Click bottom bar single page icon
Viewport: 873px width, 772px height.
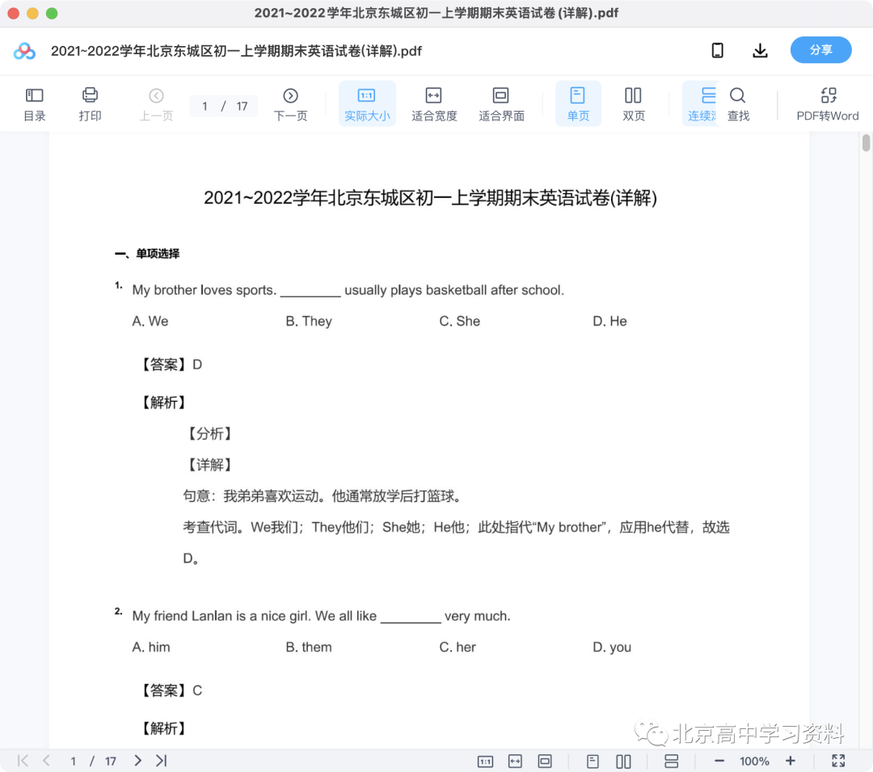click(593, 761)
